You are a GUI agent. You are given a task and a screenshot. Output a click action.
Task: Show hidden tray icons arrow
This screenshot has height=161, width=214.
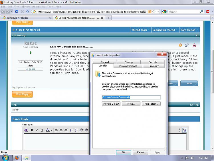tap(182, 158)
